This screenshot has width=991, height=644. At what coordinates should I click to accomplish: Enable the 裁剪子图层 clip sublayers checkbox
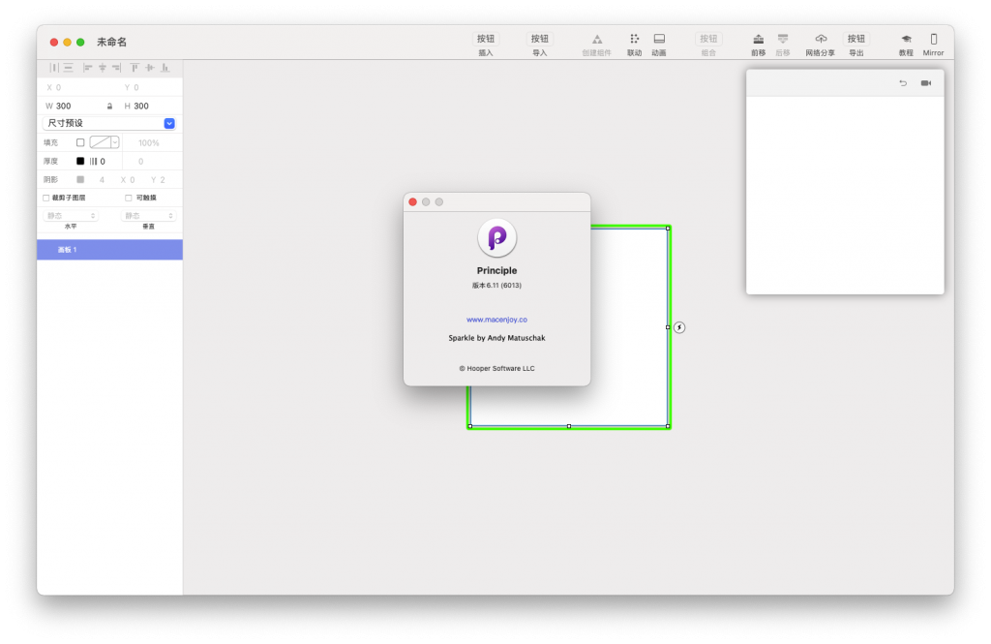pyautogui.click(x=46, y=198)
